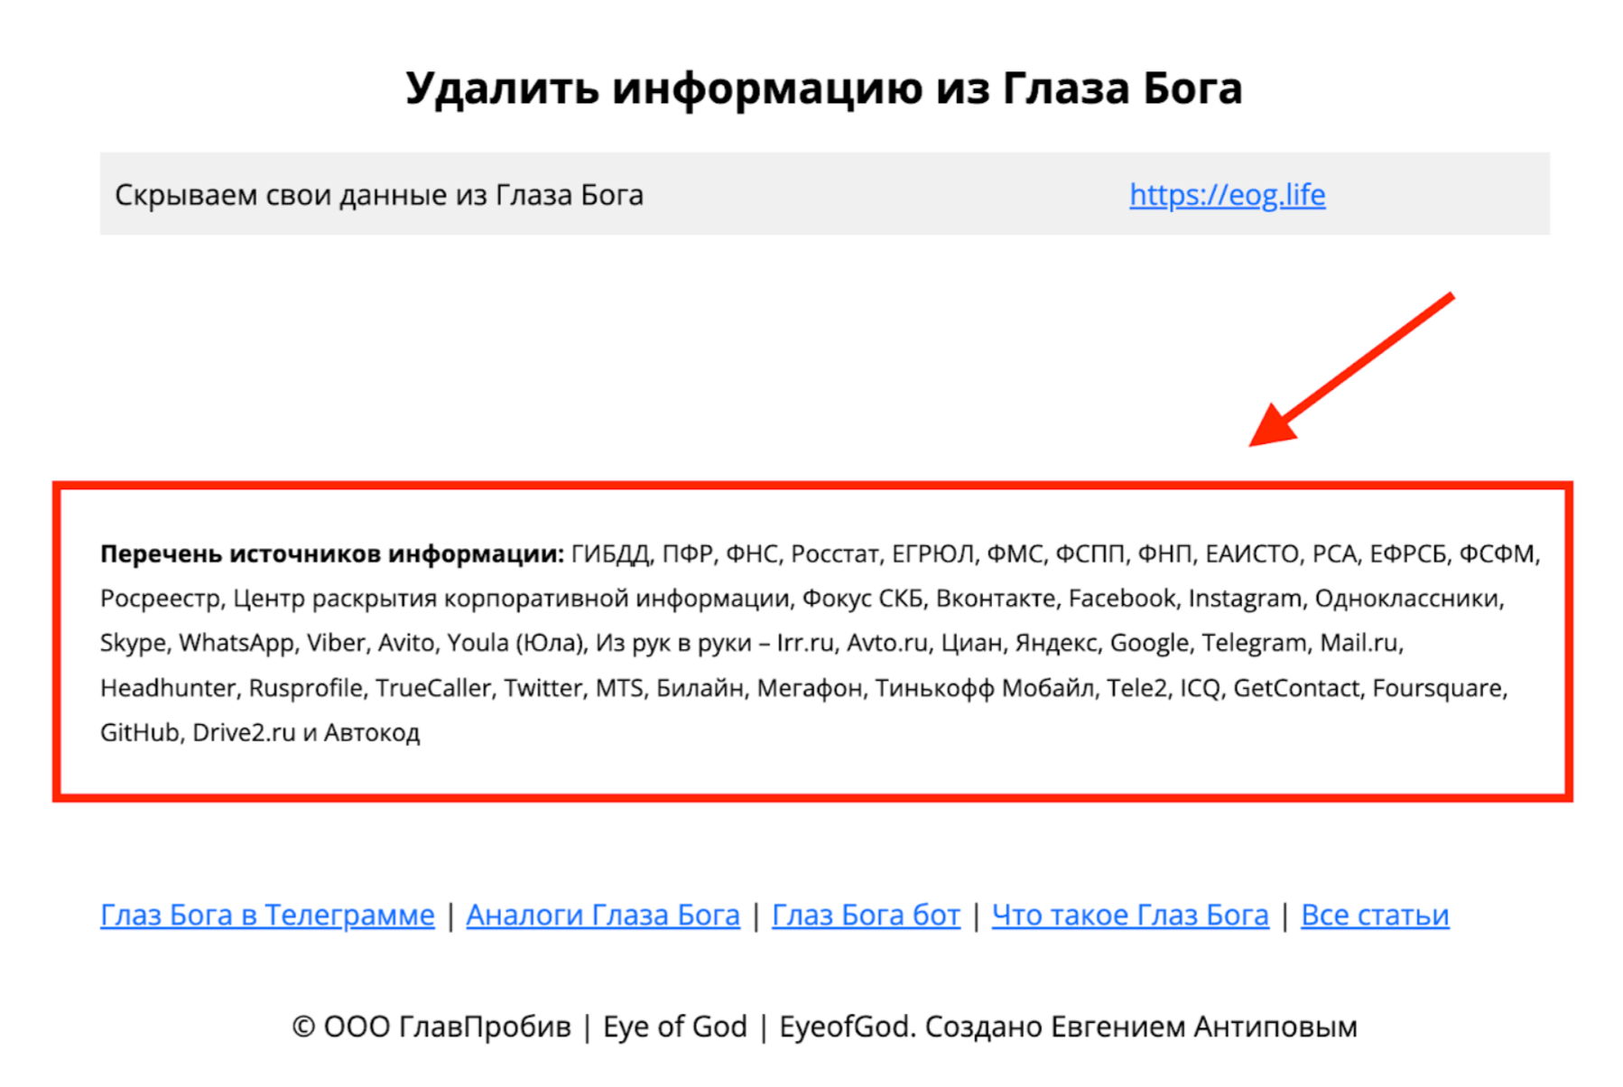Click 'ГИБДД' in the sources list
The height and width of the screenshot is (1087, 1623).
point(610,553)
